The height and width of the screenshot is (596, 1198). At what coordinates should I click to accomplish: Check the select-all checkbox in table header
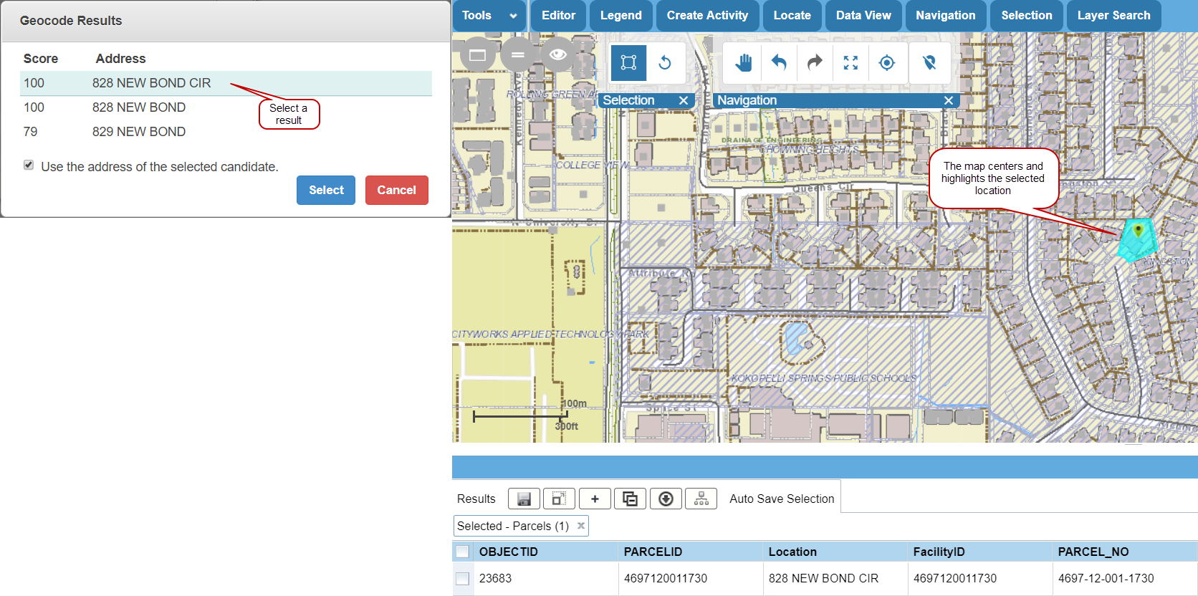[x=463, y=552]
